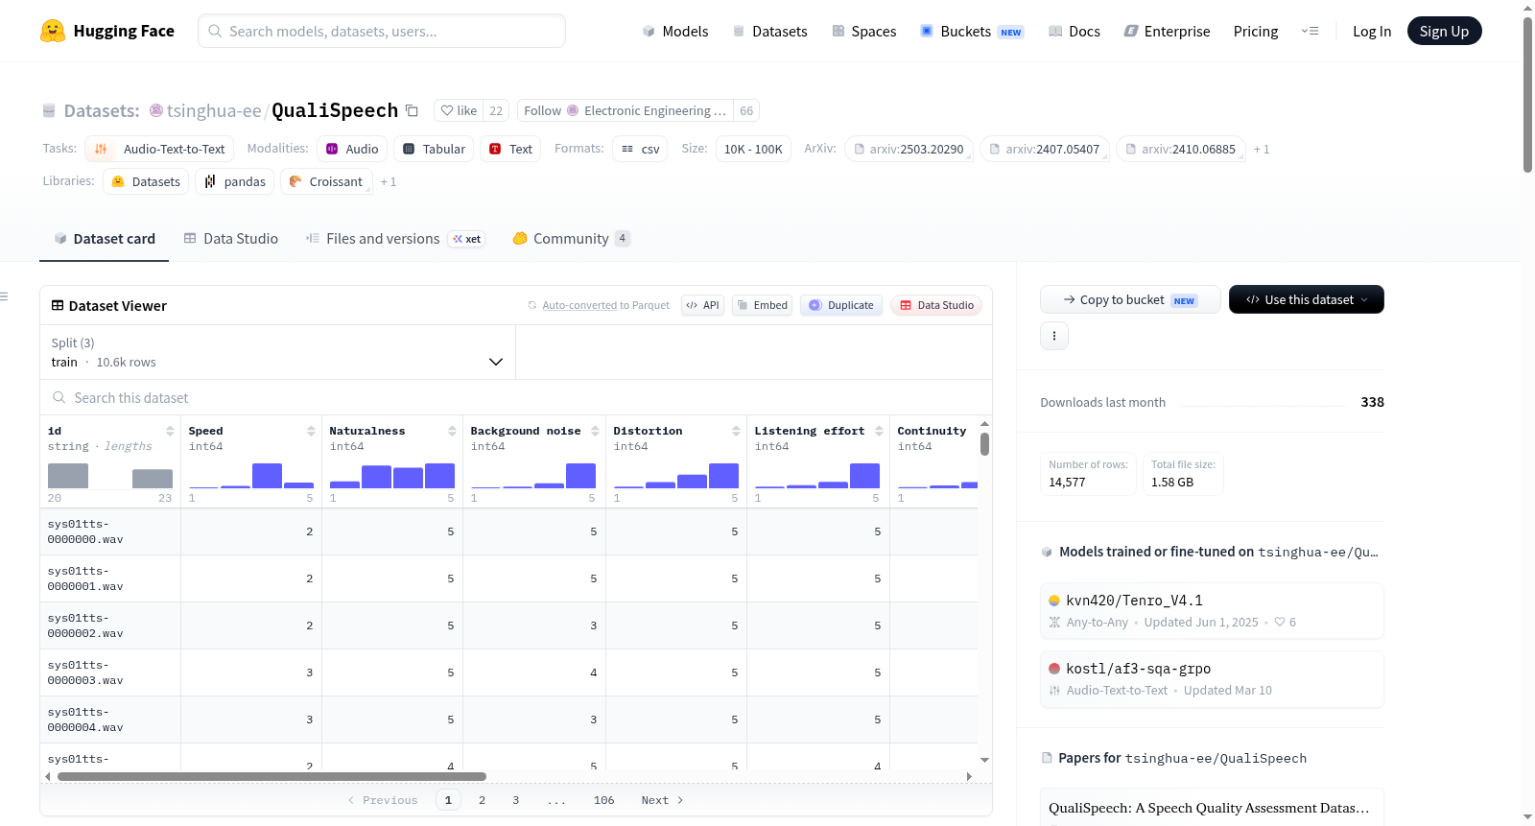Open the API button
Image resolution: width=1535 pixels, height=826 pixels.
click(702, 305)
